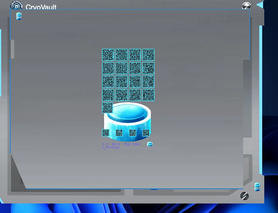Click the gray scrollbar handle on left edge
The height and width of the screenshot is (213, 278).
[x=12, y=49]
